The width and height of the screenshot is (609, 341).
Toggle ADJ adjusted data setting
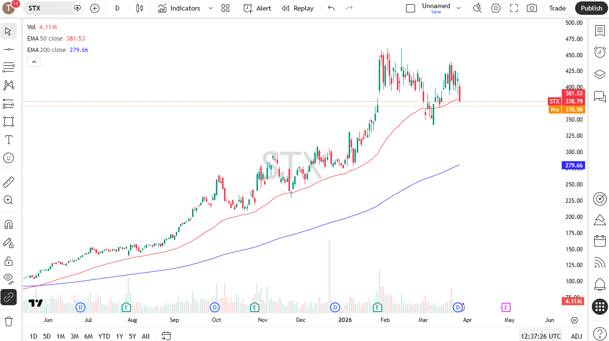click(577, 336)
